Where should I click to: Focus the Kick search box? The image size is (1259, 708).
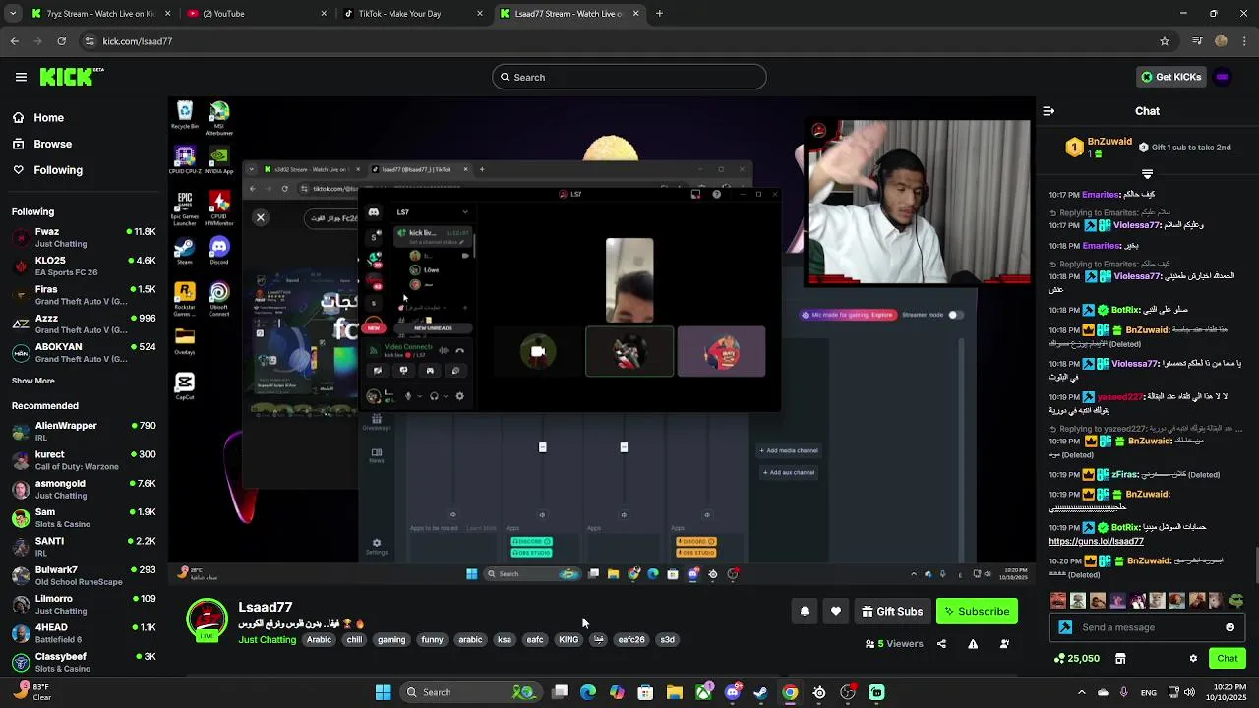[629, 77]
